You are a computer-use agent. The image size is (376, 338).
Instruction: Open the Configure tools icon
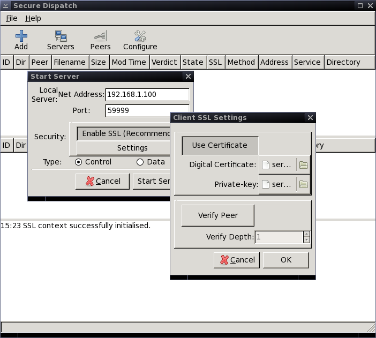[140, 40]
